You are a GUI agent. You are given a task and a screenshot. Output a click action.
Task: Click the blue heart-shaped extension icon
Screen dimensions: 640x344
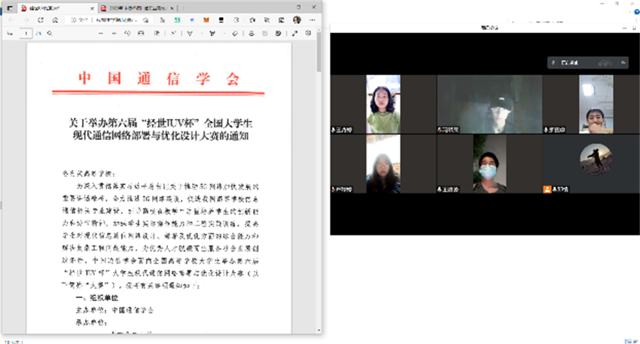192,20
